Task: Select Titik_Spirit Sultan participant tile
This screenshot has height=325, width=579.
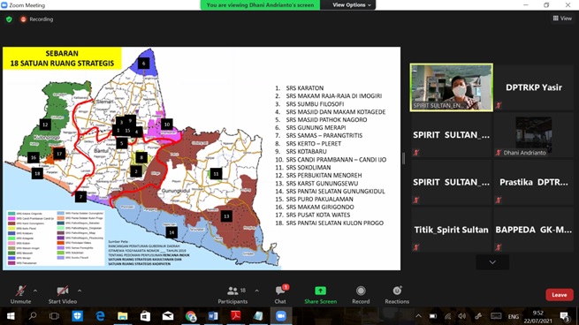Action: click(451, 230)
